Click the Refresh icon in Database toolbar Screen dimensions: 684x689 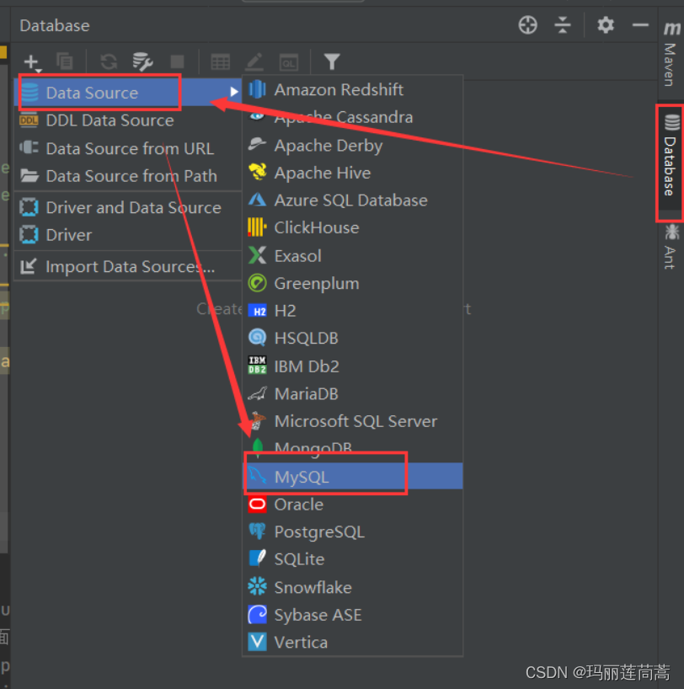(x=109, y=61)
